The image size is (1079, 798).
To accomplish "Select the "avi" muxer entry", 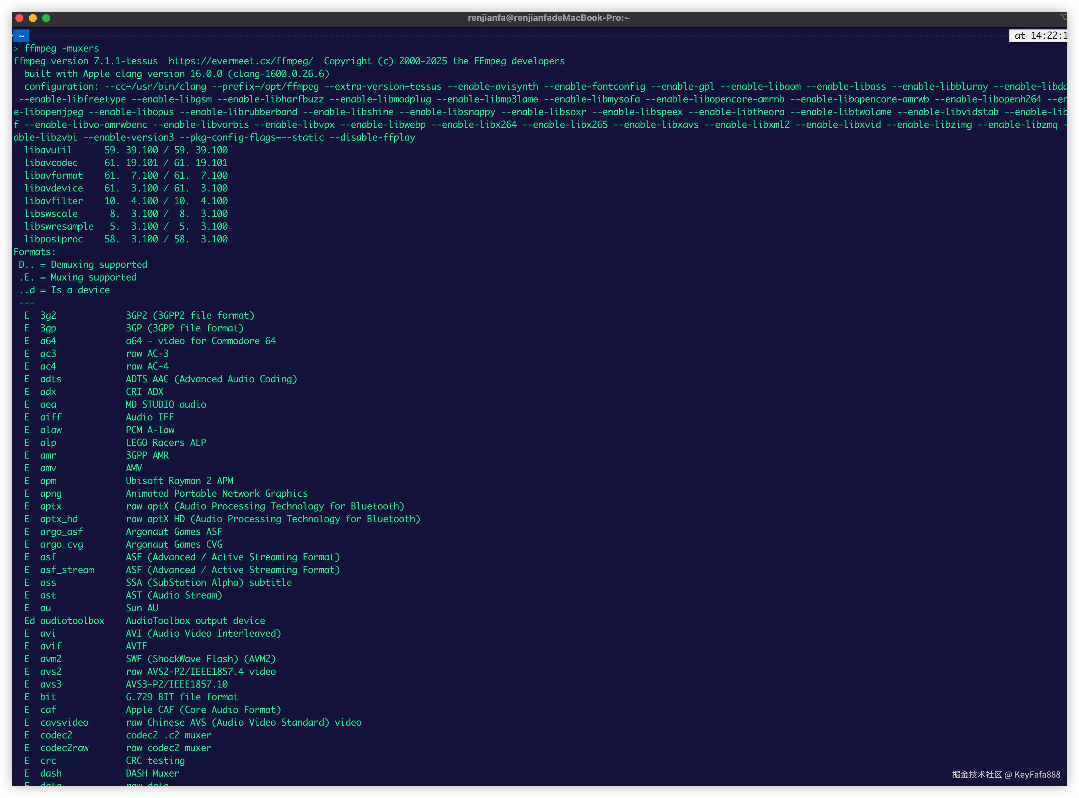I will coord(48,633).
